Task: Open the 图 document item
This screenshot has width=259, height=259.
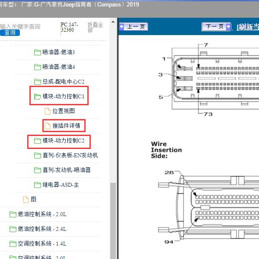Action: [x=34, y=199]
